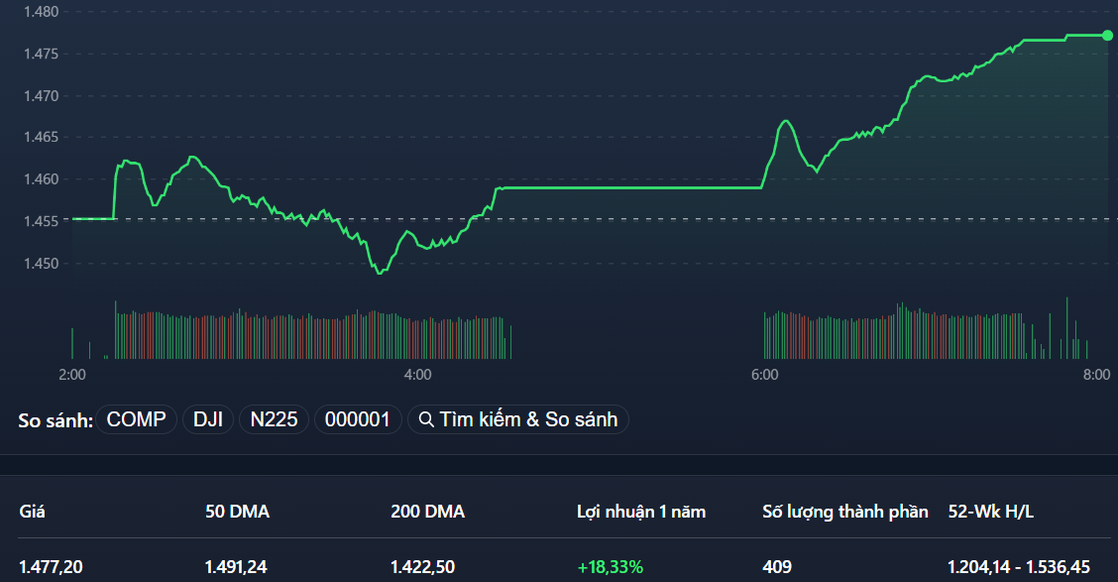Viewport: 1118px width, 582px height.
Task: Toggle N225 comparison on the chart
Action: click(x=274, y=419)
